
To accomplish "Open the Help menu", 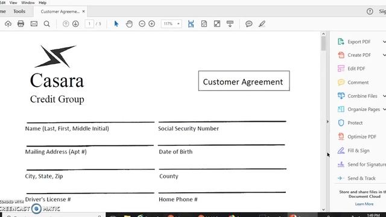I will coord(42,2).
